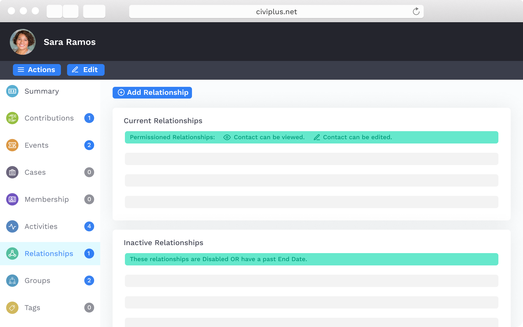Click the Groups people icon
The width and height of the screenshot is (523, 327).
[x=12, y=281]
